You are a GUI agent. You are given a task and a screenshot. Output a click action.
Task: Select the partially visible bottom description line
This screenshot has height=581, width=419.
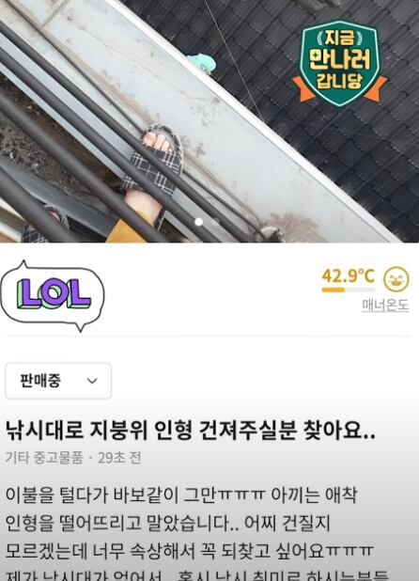coord(196,575)
